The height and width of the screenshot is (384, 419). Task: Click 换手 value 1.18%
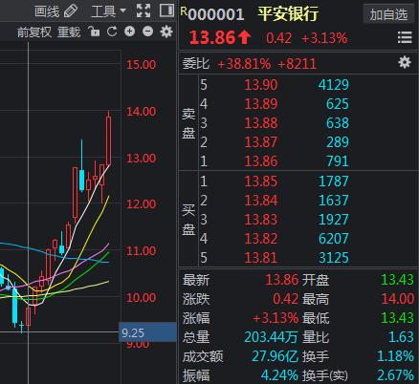click(x=395, y=356)
